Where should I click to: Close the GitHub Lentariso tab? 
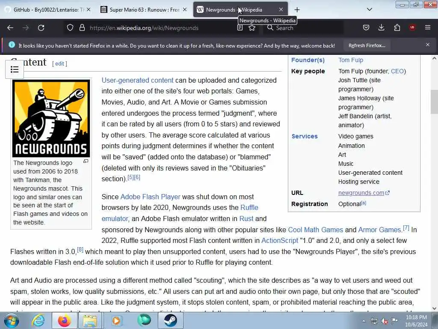(89, 9)
